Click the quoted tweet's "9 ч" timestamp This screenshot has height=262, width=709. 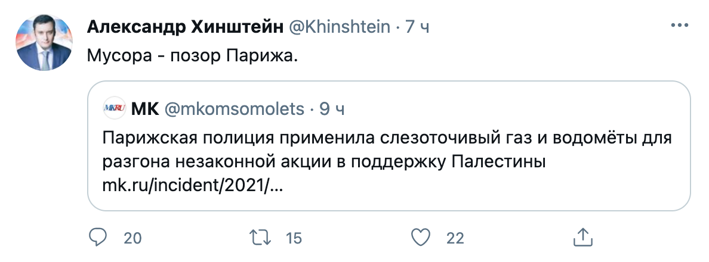coord(332,109)
